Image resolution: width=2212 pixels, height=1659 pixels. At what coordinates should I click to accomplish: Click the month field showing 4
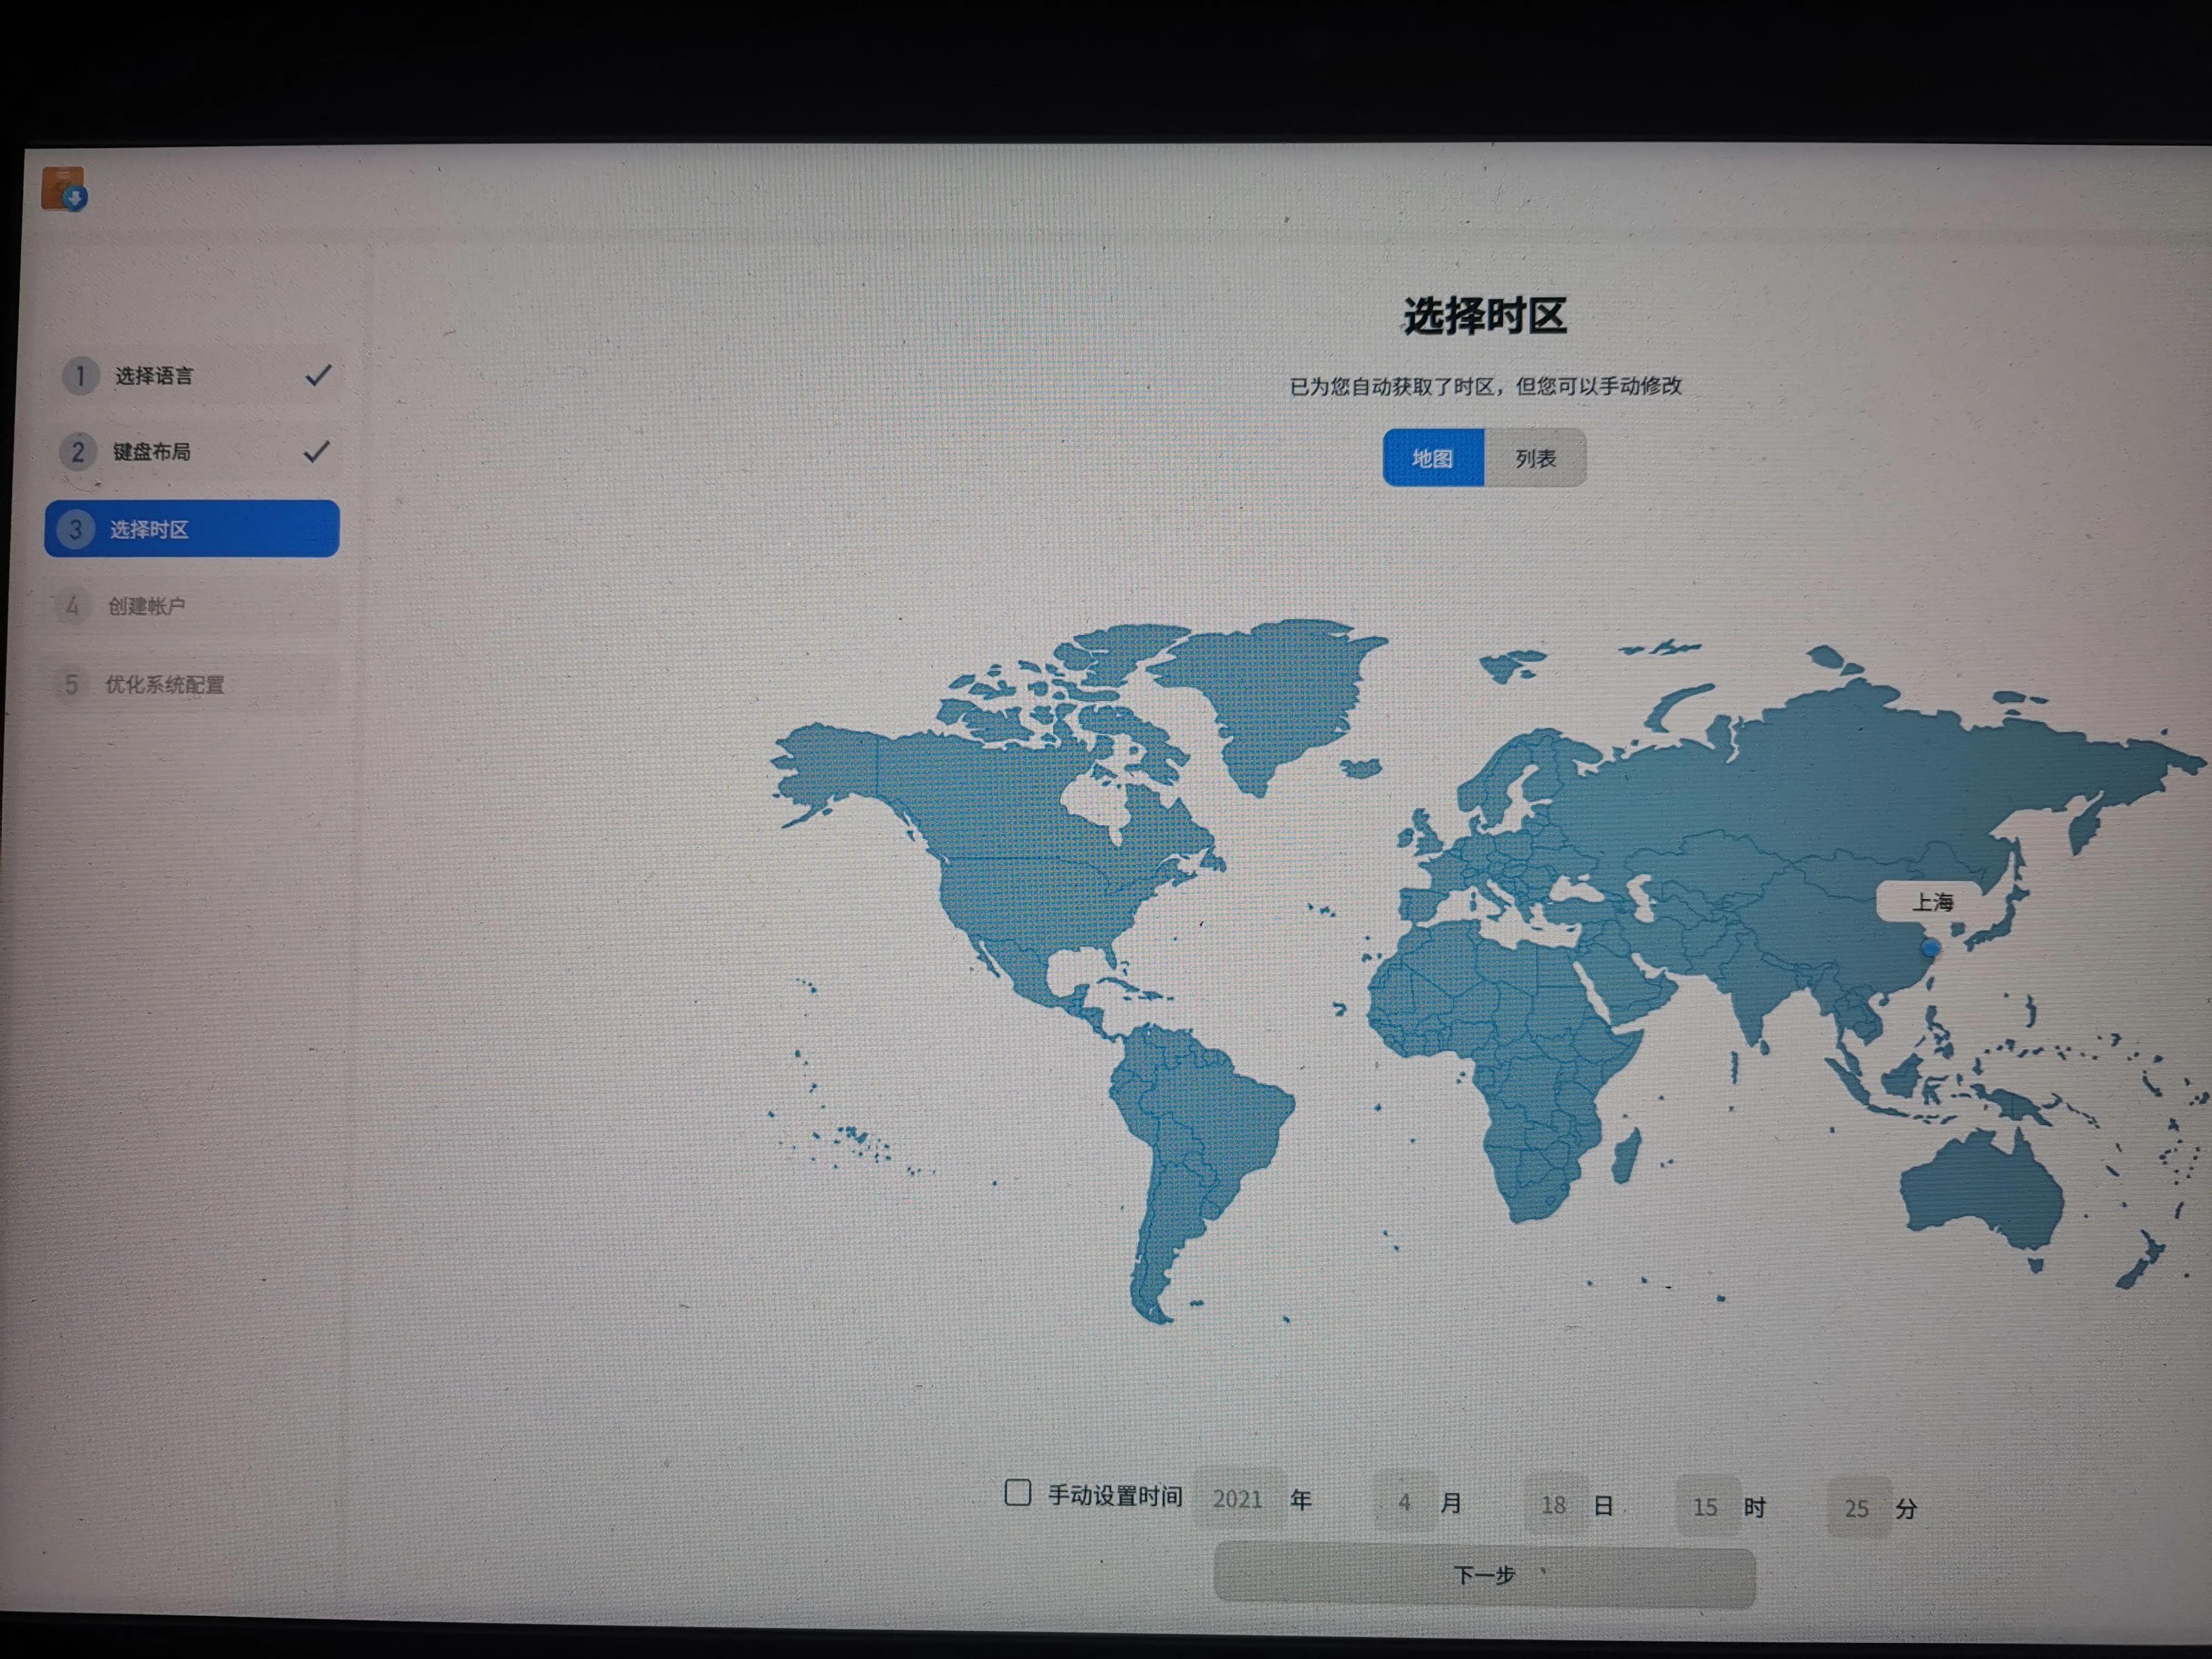pos(1404,1502)
